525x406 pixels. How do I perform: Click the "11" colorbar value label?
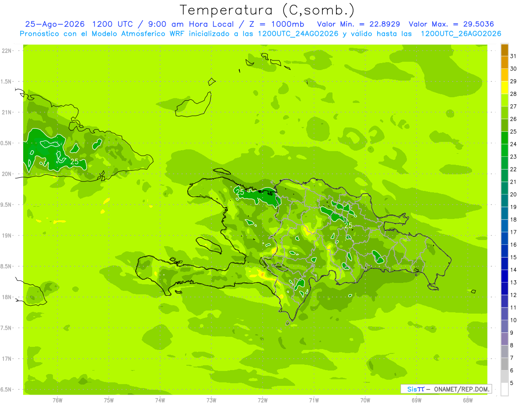[514, 307]
